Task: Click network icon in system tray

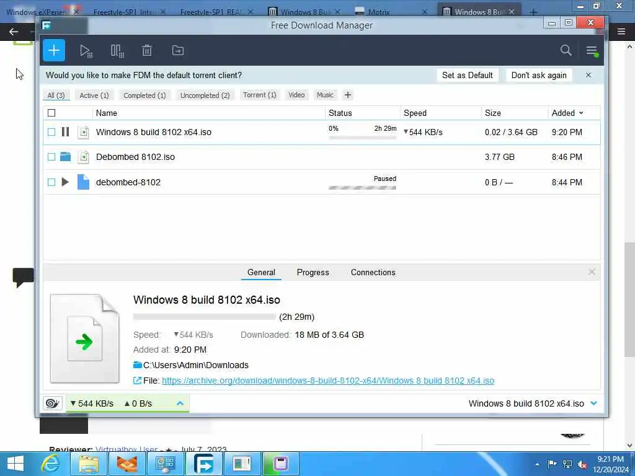Action: coord(567,464)
